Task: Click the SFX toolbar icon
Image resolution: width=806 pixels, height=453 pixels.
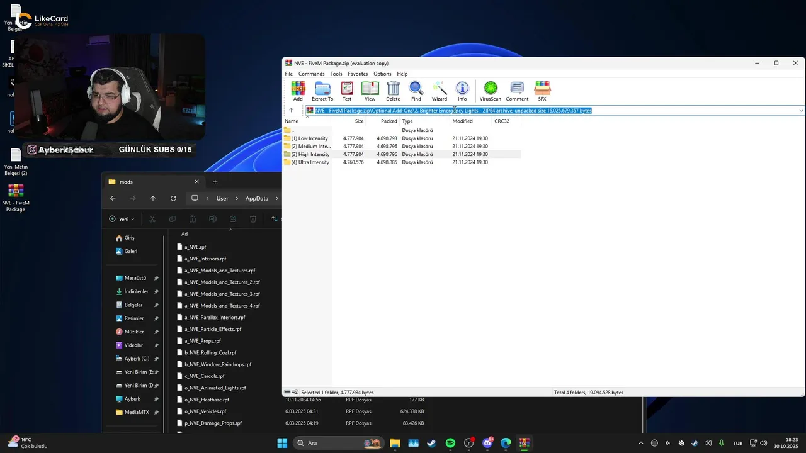Action: point(542,91)
